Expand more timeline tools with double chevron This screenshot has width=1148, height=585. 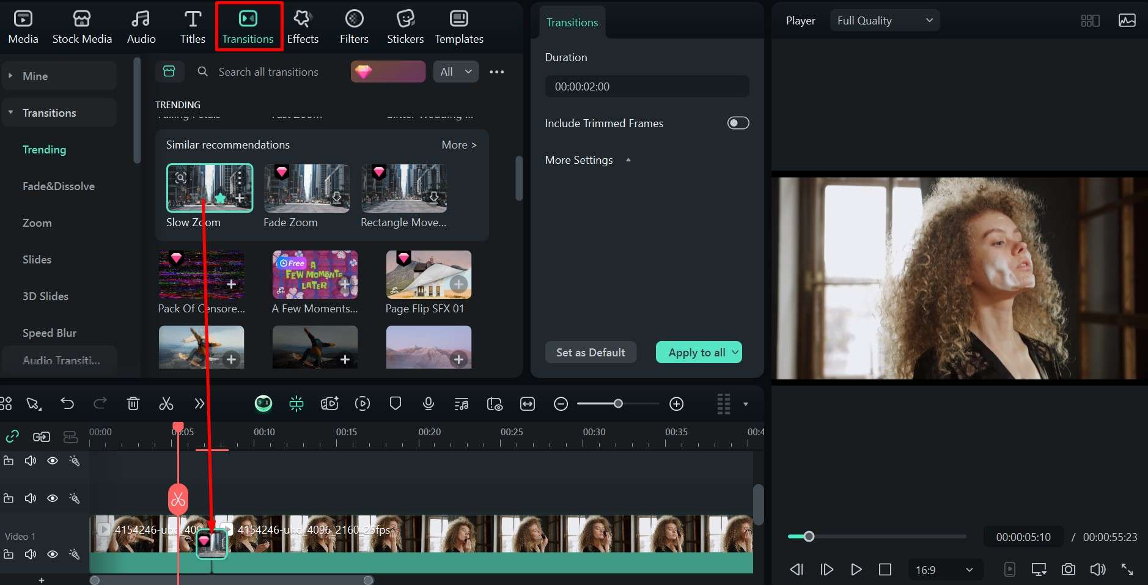tap(199, 403)
